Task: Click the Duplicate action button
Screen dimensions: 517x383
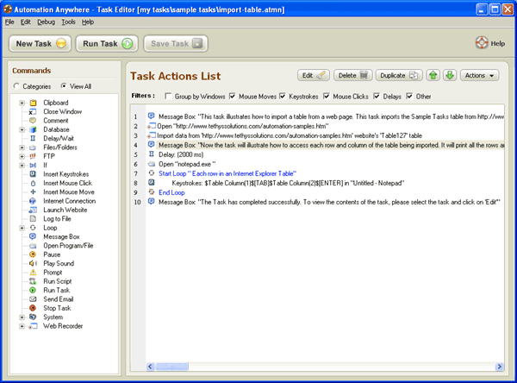Action: [x=399, y=75]
